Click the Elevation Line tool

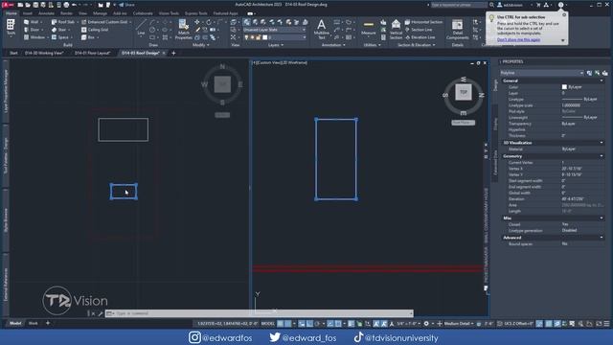pos(420,37)
